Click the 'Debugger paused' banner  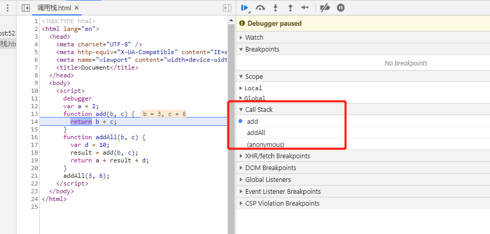pos(363,23)
